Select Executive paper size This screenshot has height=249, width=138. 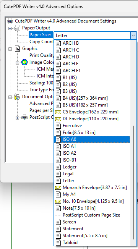tap(92, 126)
